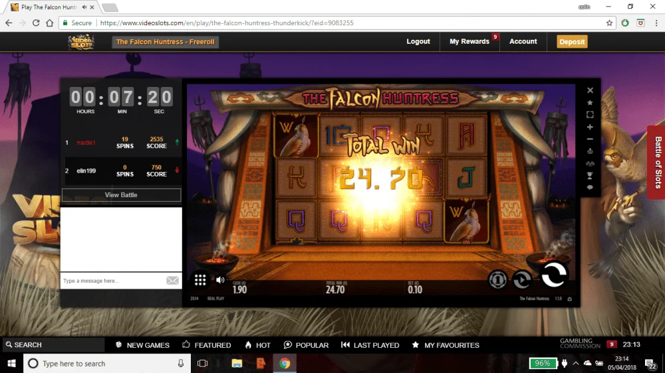Click the Logout link
This screenshot has width=665, height=373.
[418, 42]
